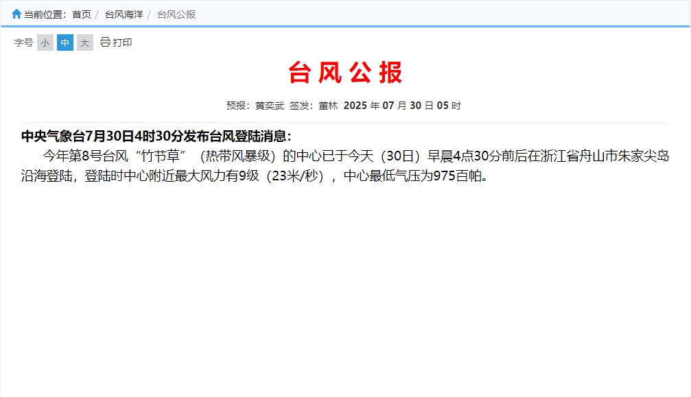Click the 字号 font size label
This screenshot has height=397, width=691.
coord(24,43)
